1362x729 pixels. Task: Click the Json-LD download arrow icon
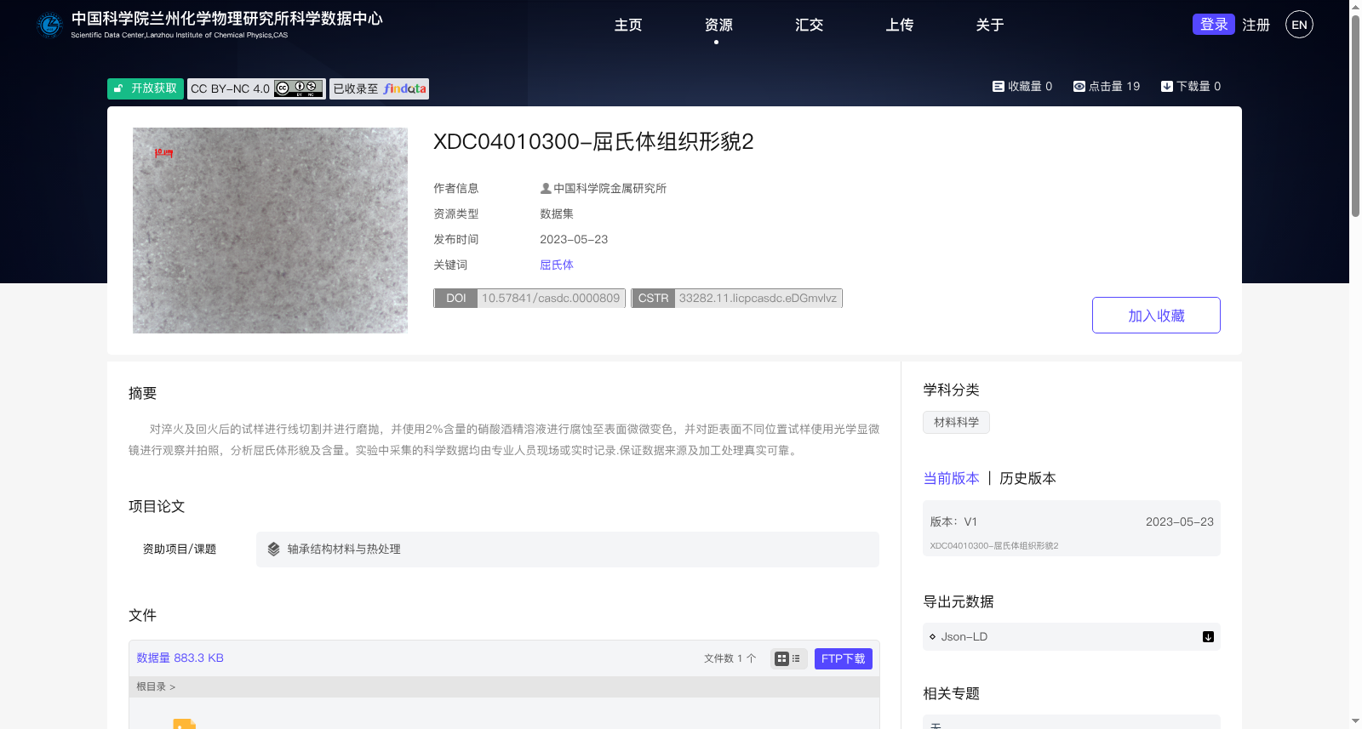[1208, 636]
